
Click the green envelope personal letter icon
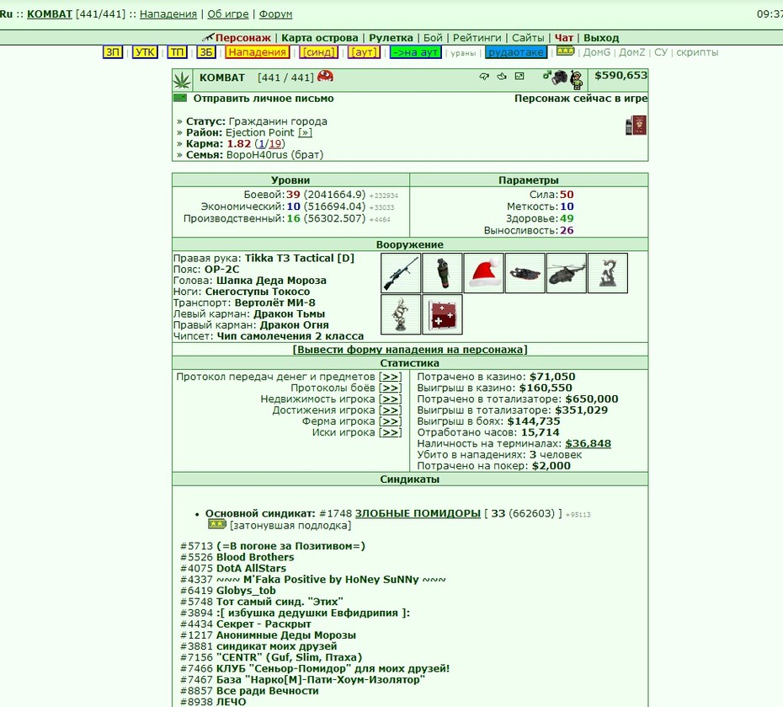click(x=180, y=98)
